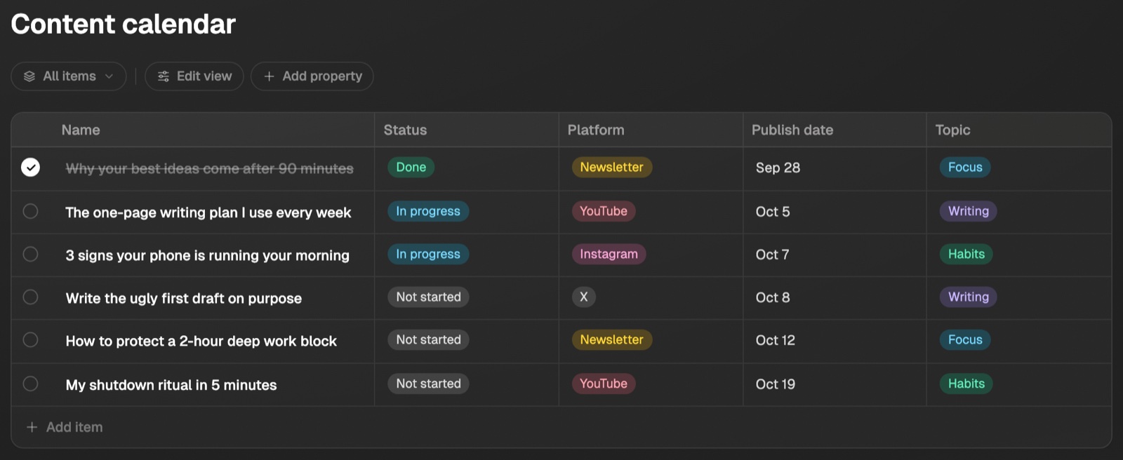
Task: Click the Newsletter tag in the Sep 28 row
Action: (x=611, y=168)
